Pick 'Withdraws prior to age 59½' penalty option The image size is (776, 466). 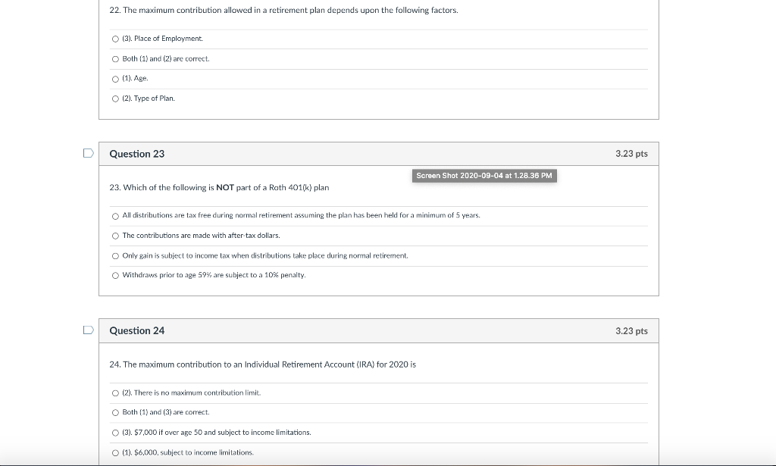115,276
